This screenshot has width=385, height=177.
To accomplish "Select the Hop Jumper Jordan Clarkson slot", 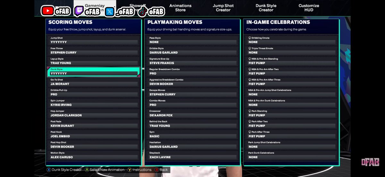I will [x=94, y=113].
